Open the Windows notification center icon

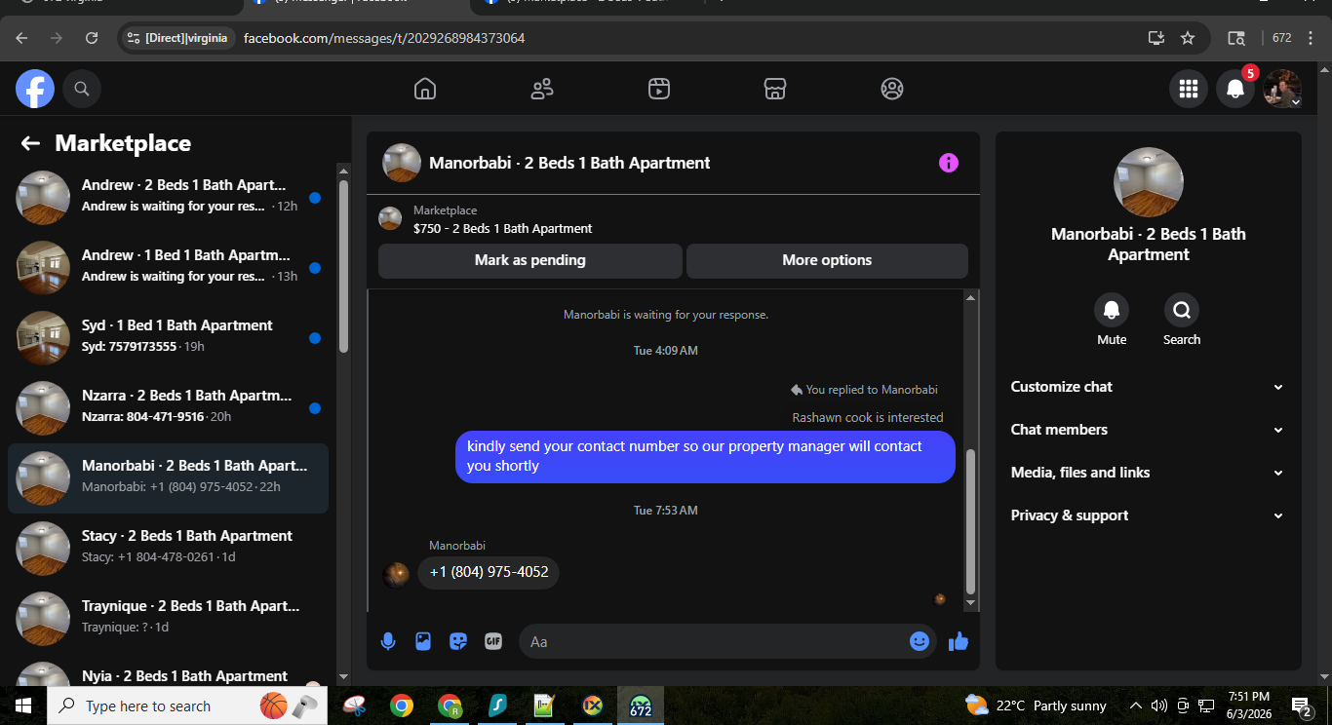(1301, 706)
